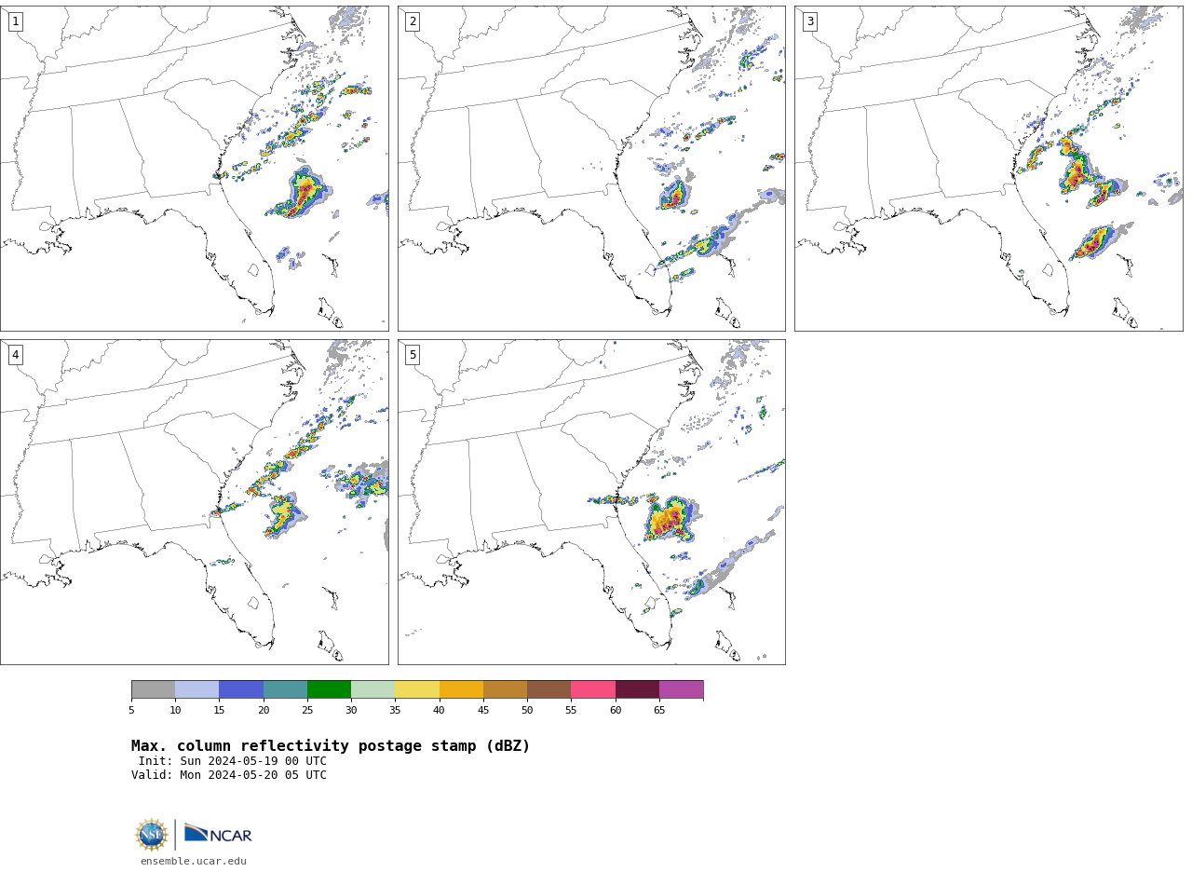Image resolution: width=1192 pixels, height=872 pixels.
Task: Select the yellow 35-40 dBZ swatch
Action: [417, 689]
